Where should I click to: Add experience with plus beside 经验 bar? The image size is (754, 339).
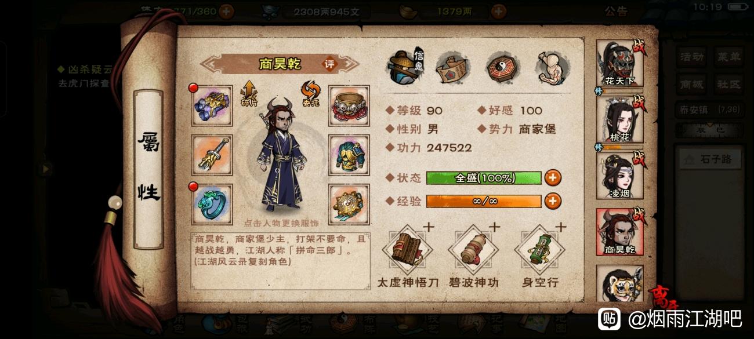(553, 201)
